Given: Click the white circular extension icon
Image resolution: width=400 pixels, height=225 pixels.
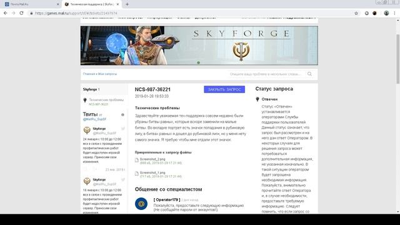Looking at the screenshot, I should click(367, 13).
